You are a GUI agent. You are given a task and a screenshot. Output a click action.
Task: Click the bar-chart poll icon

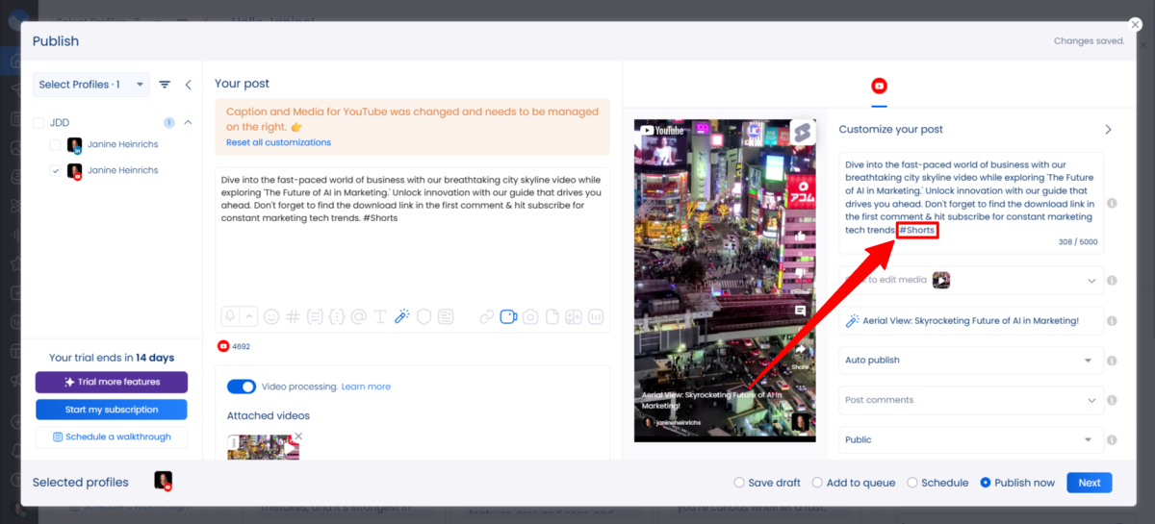coord(596,316)
